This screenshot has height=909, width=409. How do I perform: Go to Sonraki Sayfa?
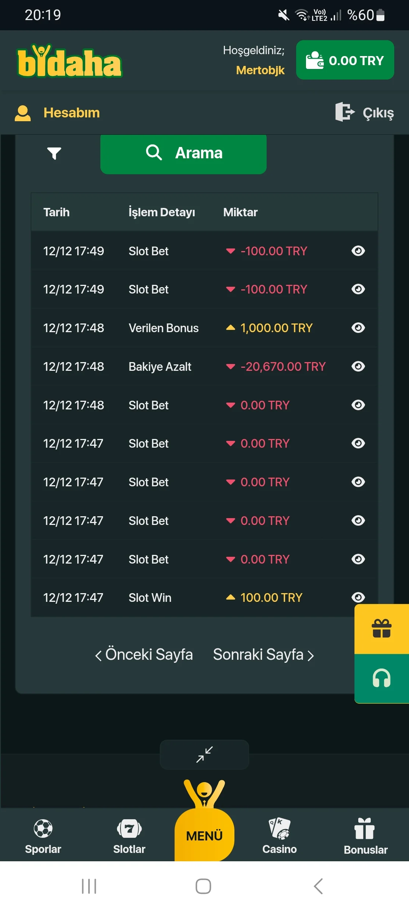coord(264,654)
